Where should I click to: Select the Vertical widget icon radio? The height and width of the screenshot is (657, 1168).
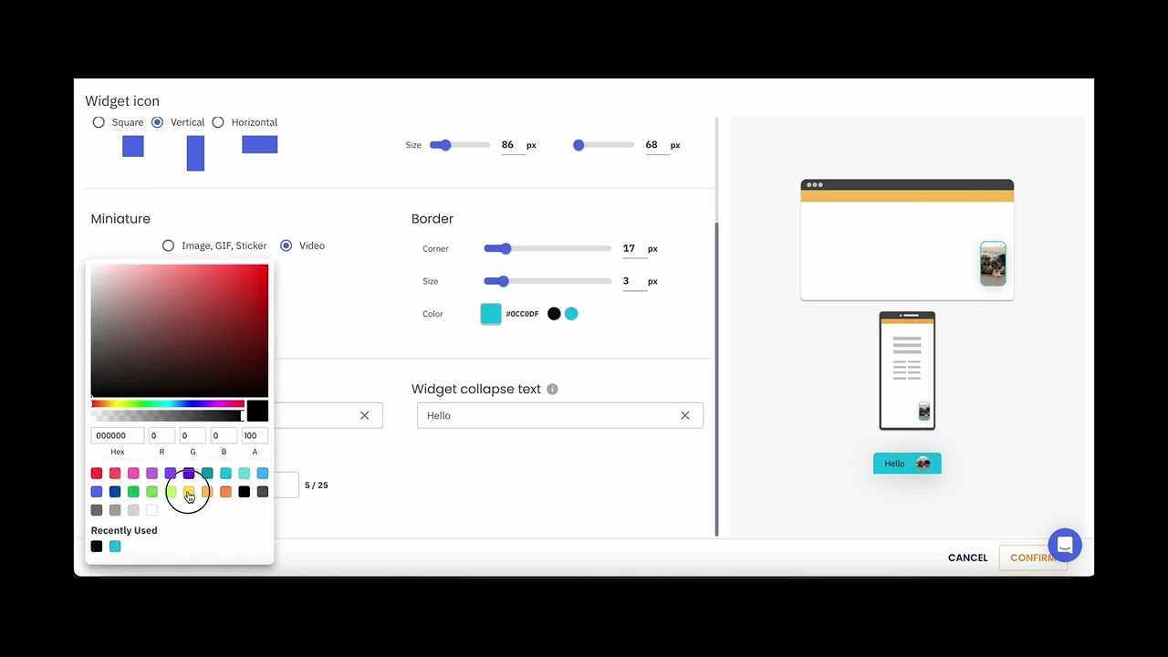click(x=158, y=122)
